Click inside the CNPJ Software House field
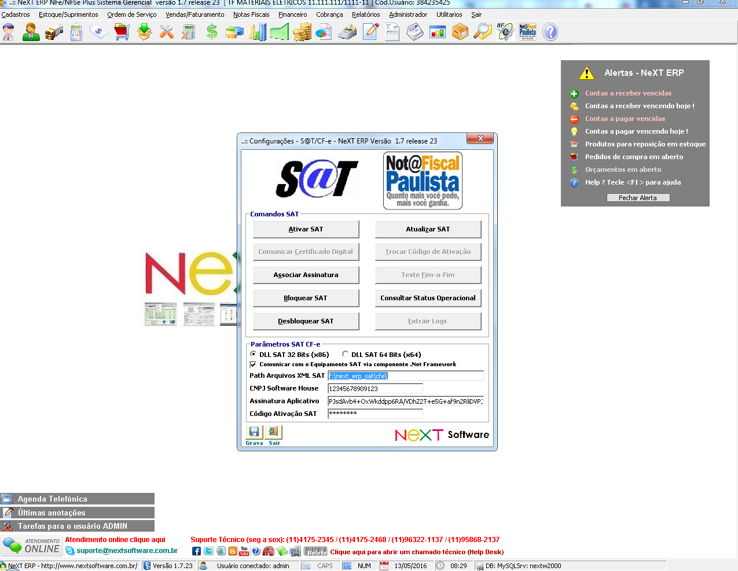The height and width of the screenshot is (571, 738). pyautogui.click(x=375, y=388)
